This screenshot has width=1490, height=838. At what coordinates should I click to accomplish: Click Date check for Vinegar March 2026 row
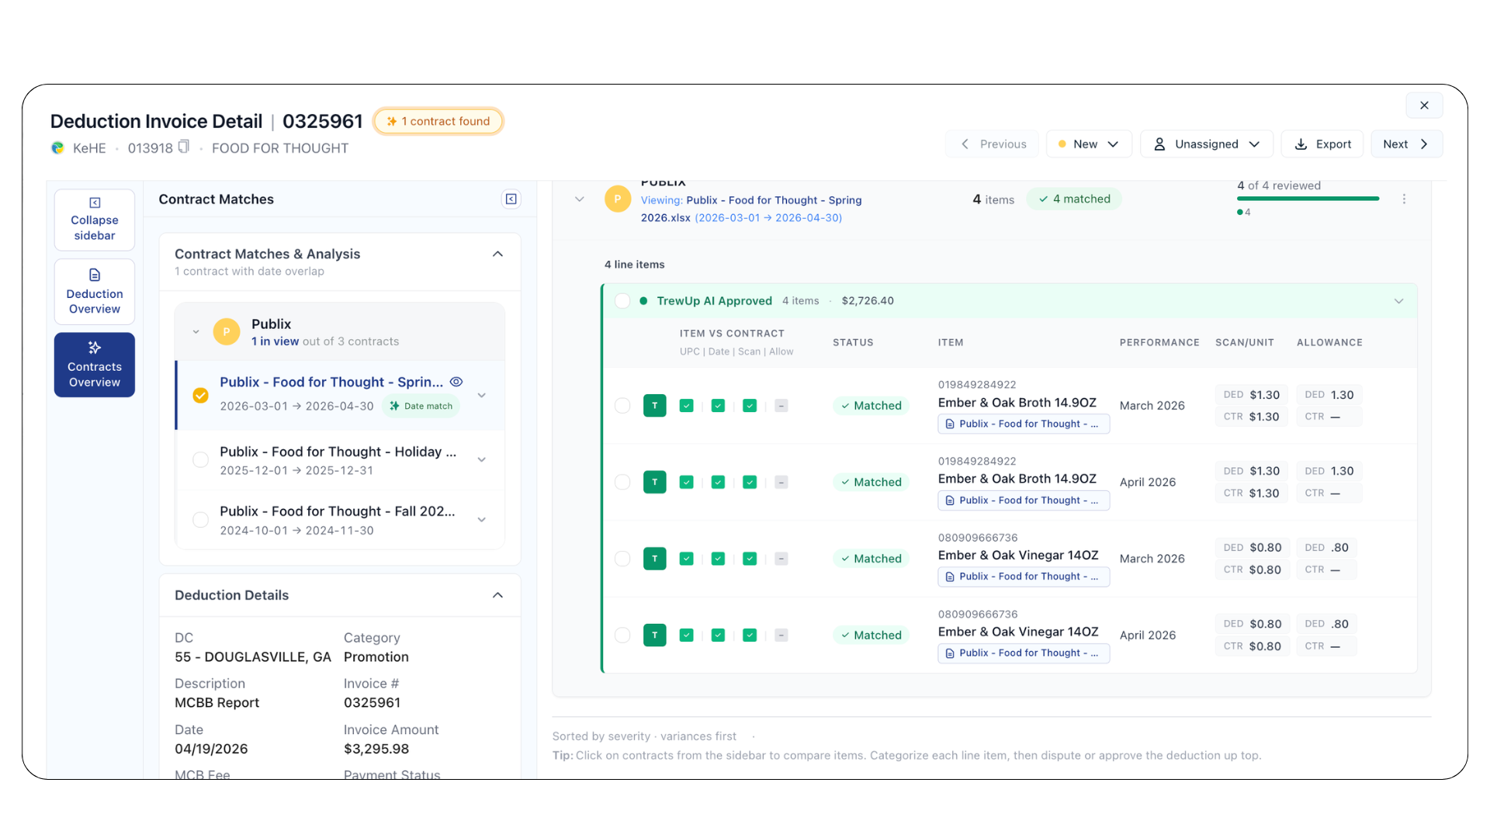(x=719, y=559)
